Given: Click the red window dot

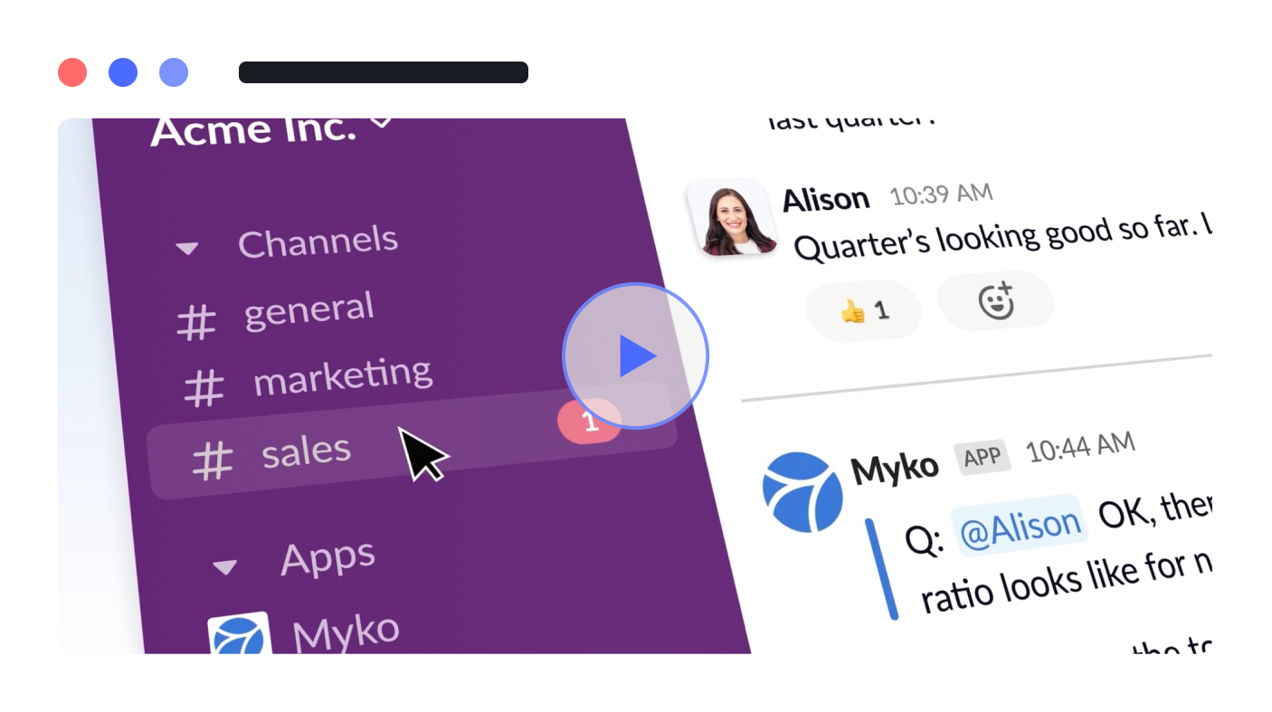Looking at the screenshot, I should point(72,72).
